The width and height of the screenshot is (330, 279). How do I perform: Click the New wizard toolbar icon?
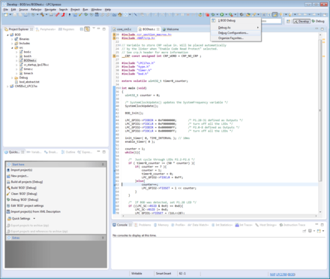[6, 15]
